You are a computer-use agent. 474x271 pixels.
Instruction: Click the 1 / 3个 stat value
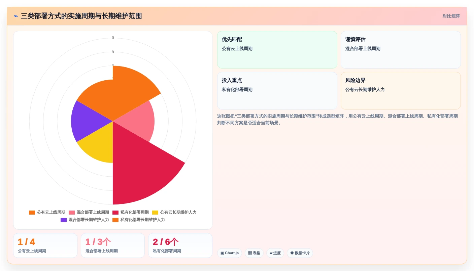pyautogui.click(x=98, y=242)
